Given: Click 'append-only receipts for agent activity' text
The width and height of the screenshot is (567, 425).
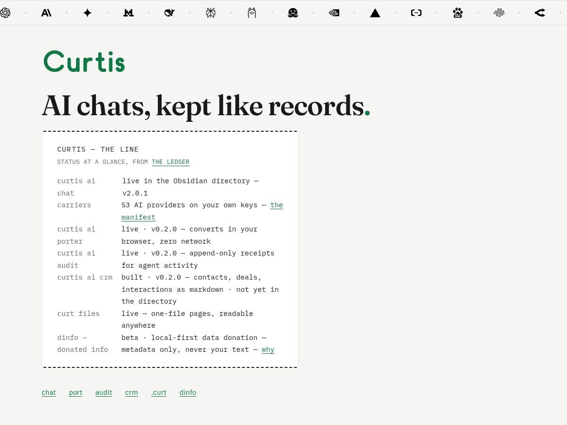Looking at the screenshot, I should point(198,259).
